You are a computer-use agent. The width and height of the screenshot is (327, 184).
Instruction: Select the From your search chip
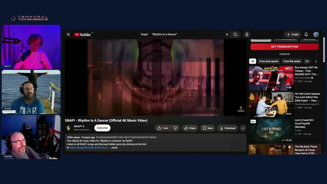(x=269, y=61)
